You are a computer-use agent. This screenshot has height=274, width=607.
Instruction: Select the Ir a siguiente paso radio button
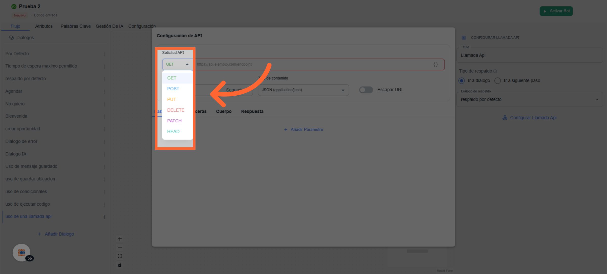497,80
